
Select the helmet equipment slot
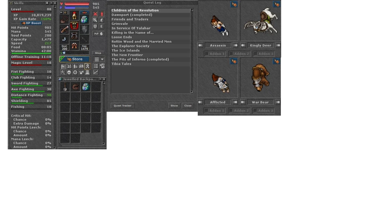pyautogui.click(x=74, y=15)
